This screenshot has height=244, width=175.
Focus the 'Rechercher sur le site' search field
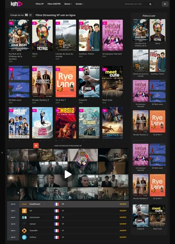136,4
